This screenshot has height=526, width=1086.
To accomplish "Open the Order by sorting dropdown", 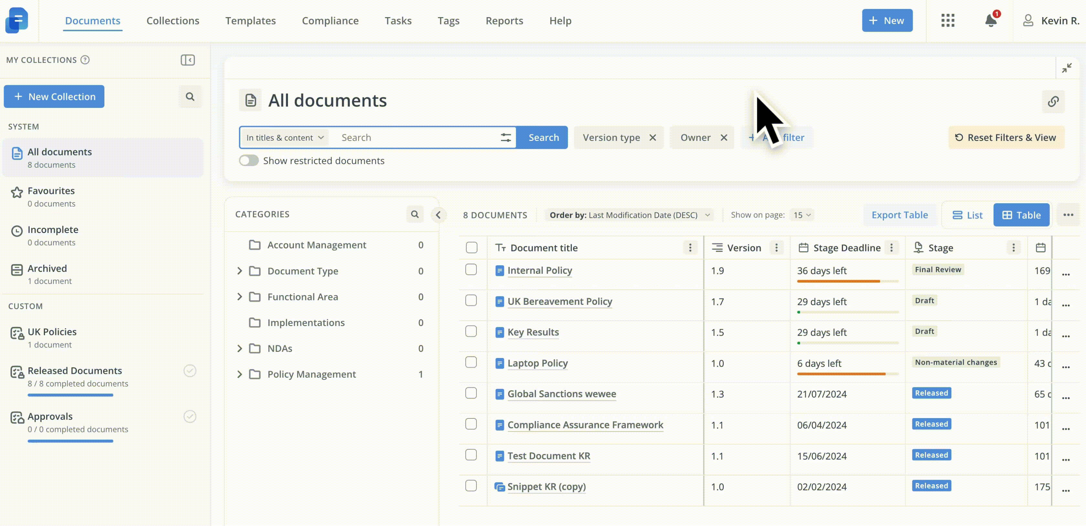I will tap(629, 215).
